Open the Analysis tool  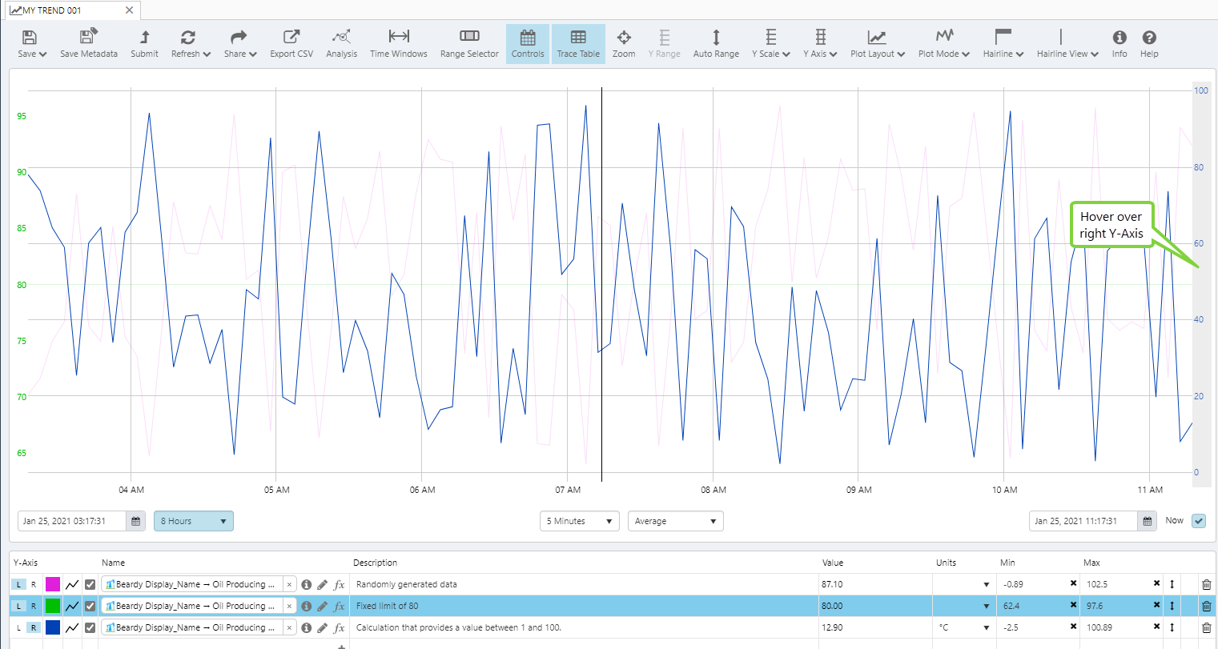coord(341,43)
